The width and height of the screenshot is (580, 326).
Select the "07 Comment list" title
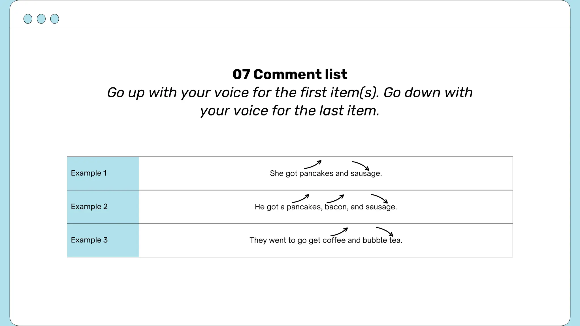pos(290,74)
